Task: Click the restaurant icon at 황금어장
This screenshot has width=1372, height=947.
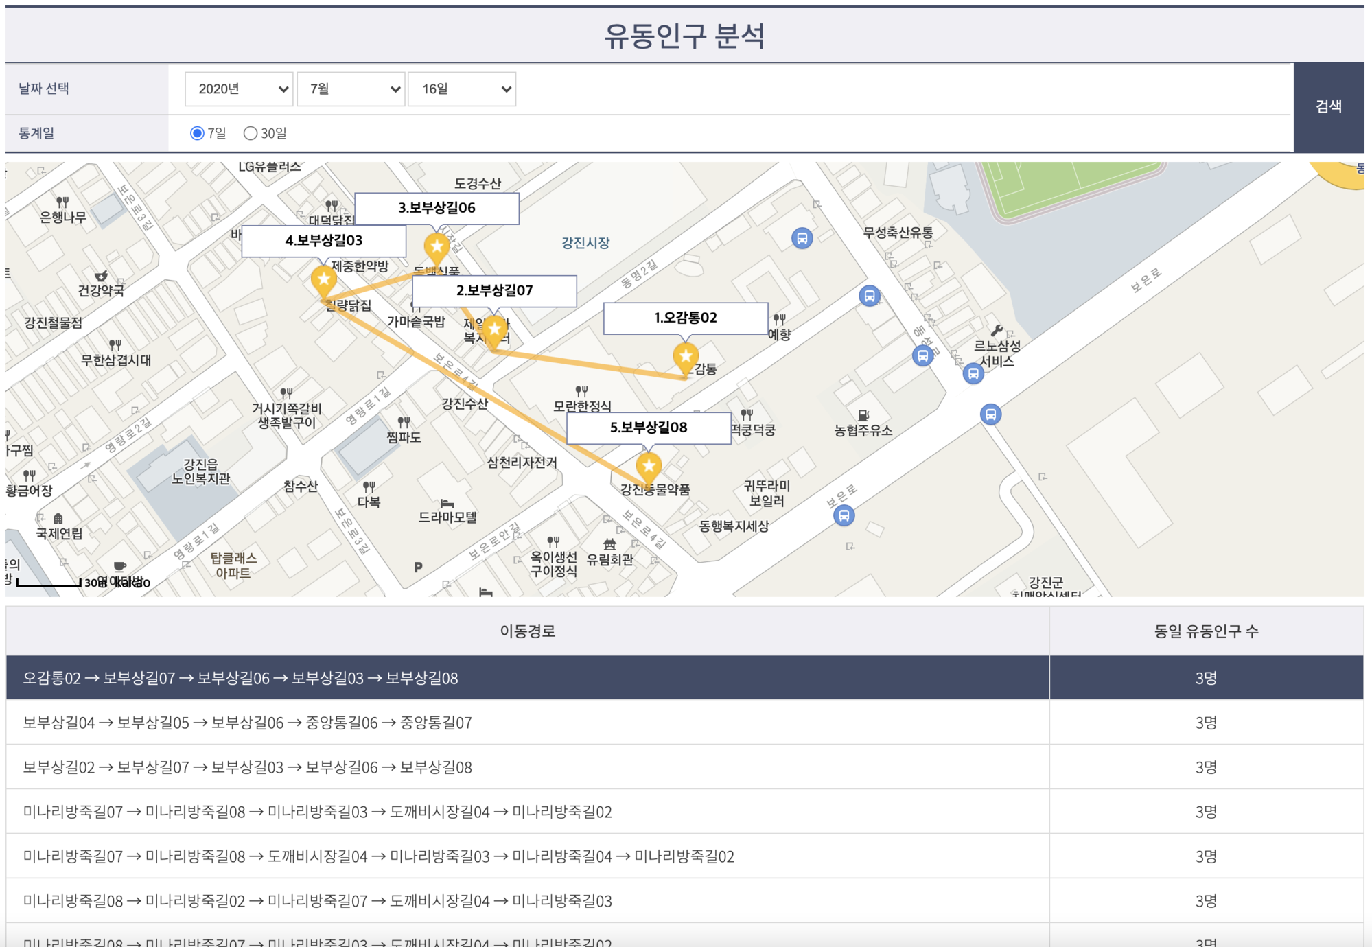Action: [x=29, y=475]
